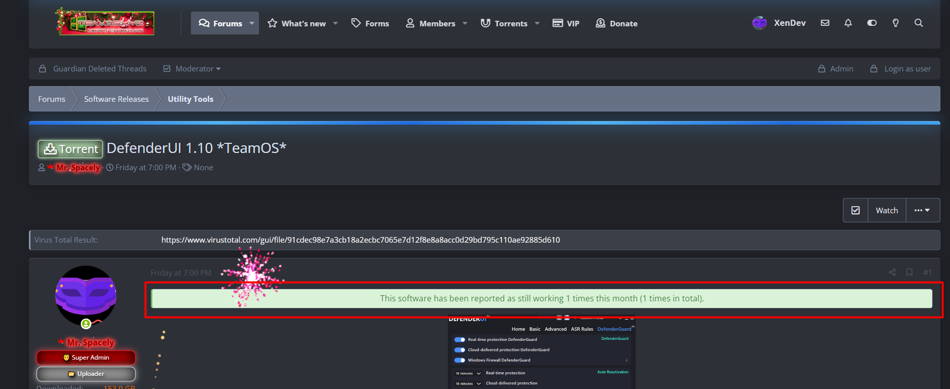Screen dimensions: 950x389
Task: Go to the Forums breadcrumb
Action: pos(52,99)
